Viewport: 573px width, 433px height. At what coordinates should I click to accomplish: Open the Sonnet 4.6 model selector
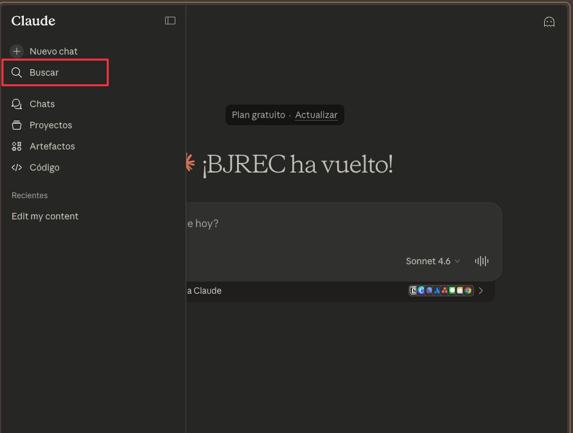pos(433,261)
